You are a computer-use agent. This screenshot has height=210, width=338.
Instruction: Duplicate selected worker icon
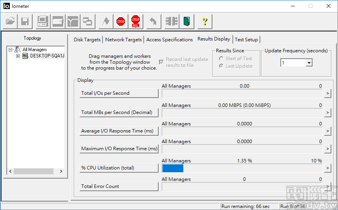point(88,21)
